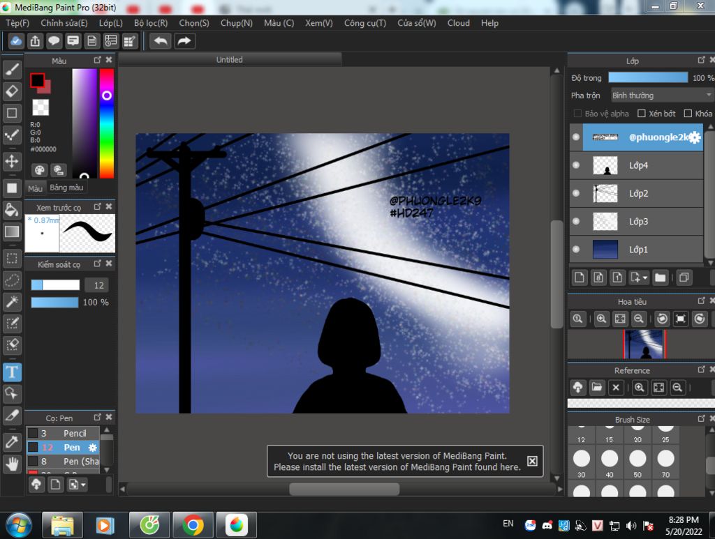Image resolution: width=715 pixels, height=539 pixels.
Task: Duplicate the selected layer
Action: click(x=684, y=278)
